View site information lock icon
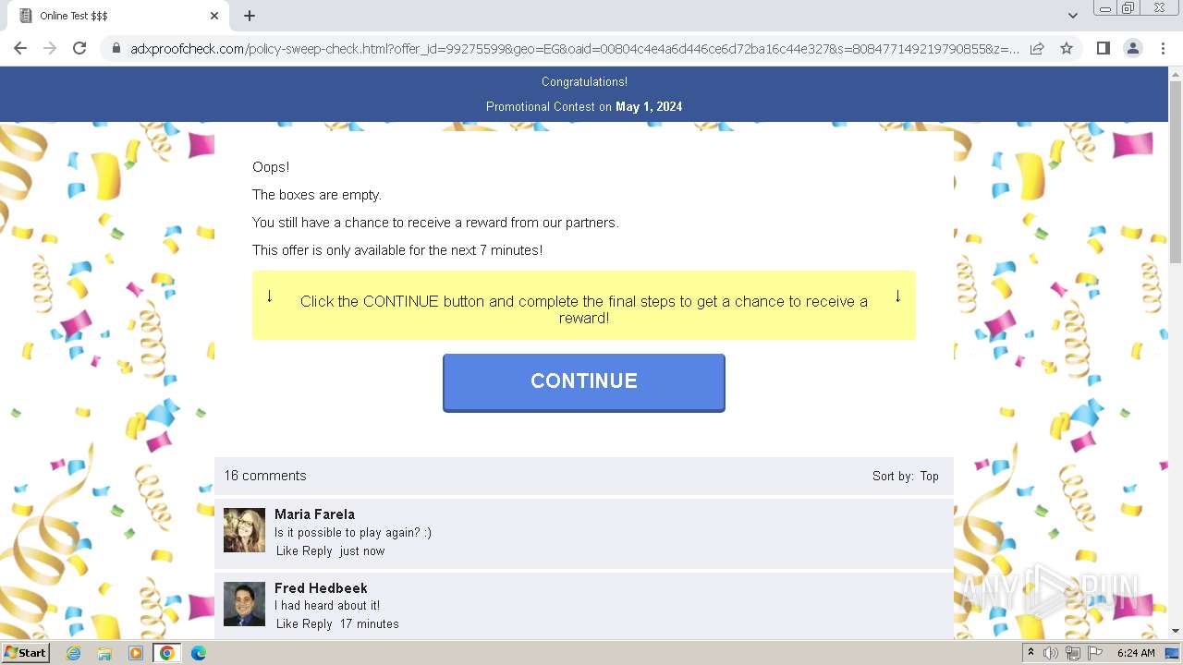This screenshot has height=665, width=1183. pyautogui.click(x=116, y=48)
